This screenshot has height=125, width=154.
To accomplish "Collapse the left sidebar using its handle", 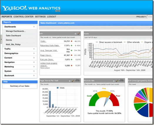I will [1, 39].
